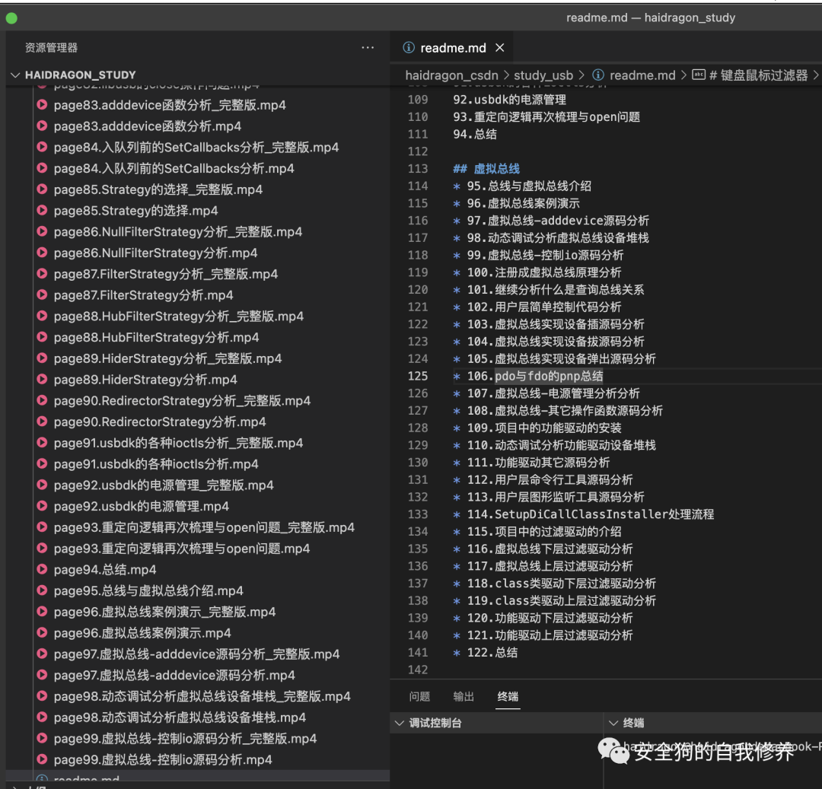This screenshot has height=789, width=822.
Task: Switch to the 问题 panel tab
Action: click(x=419, y=697)
